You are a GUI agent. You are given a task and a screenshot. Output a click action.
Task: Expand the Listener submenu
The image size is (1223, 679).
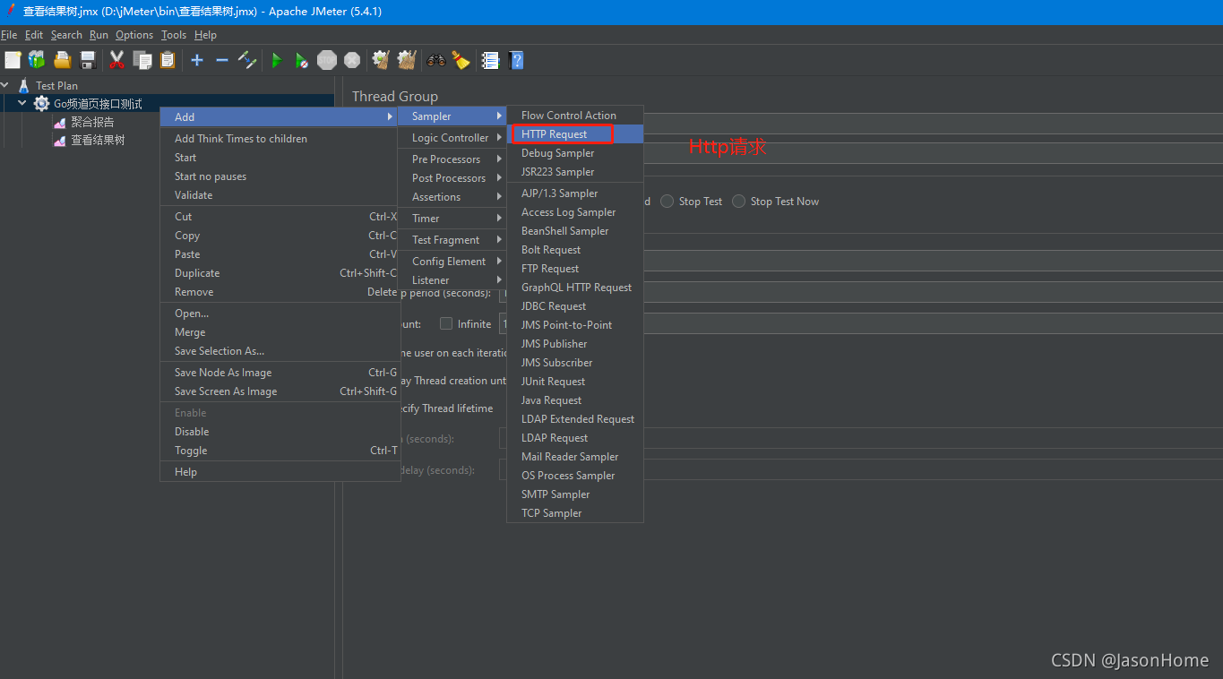point(452,280)
